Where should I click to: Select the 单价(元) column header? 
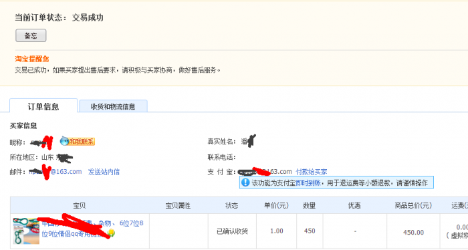pyautogui.click(x=276, y=206)
